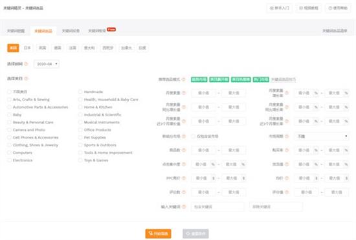Open help icon beside 点击集中度 label

[x=184, y=164]
